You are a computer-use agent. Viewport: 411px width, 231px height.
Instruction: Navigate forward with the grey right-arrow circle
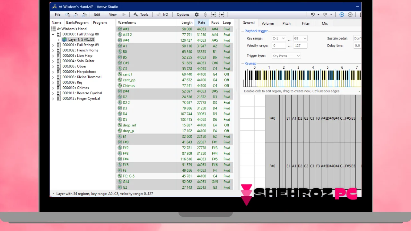click(x=350, y=14)
